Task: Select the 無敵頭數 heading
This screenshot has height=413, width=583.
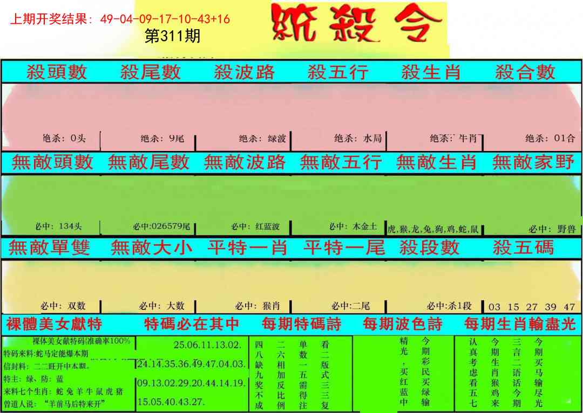Action: click(52, 162)
